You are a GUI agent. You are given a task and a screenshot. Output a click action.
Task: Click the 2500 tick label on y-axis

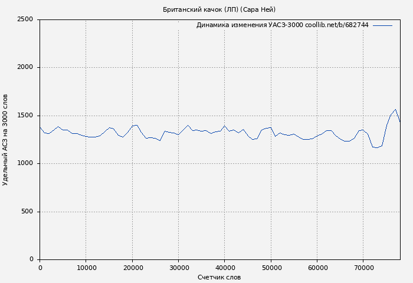point(25,19)
